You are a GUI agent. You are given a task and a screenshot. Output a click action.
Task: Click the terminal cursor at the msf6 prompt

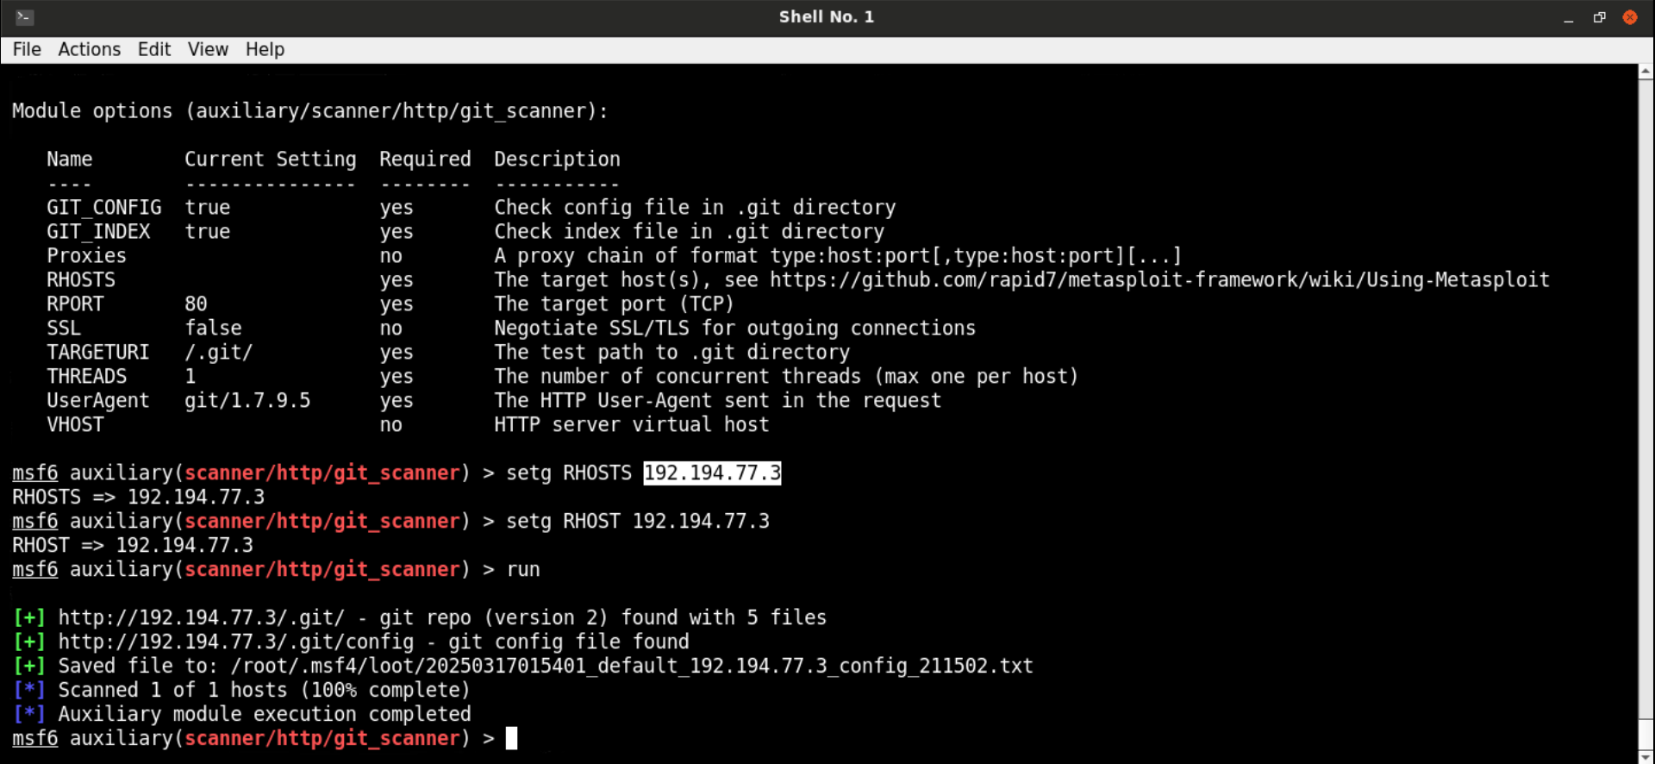510,738
